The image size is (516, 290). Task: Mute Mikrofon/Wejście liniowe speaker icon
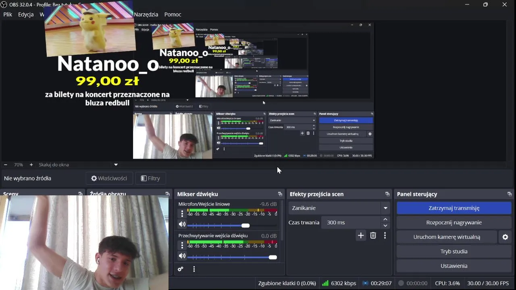point(182,224)
